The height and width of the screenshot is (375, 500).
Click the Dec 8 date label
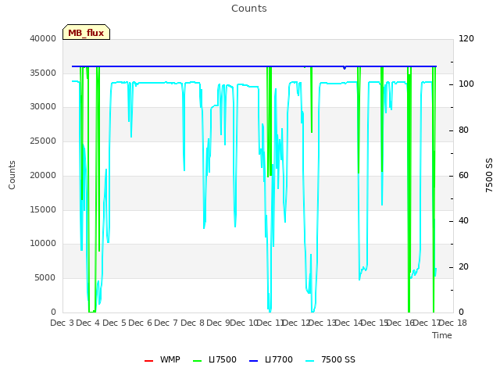192,323
